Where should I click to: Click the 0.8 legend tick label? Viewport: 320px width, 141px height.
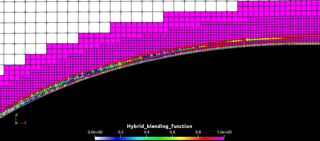(x=198, y=132)
